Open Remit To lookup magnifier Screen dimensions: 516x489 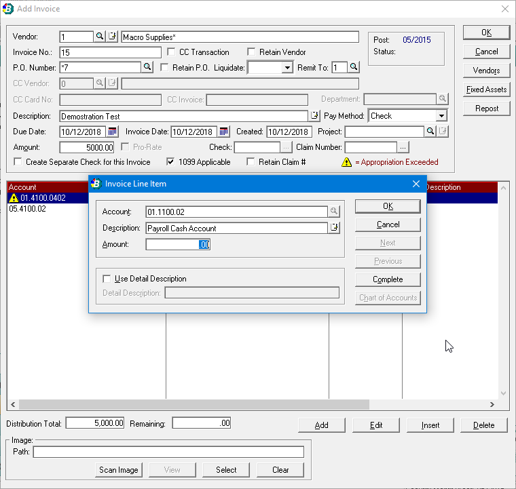coord(354,67)
